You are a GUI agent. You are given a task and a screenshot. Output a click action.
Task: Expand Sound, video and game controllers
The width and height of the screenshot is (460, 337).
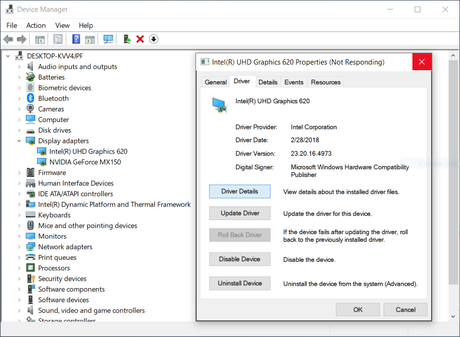coord(19,311)
